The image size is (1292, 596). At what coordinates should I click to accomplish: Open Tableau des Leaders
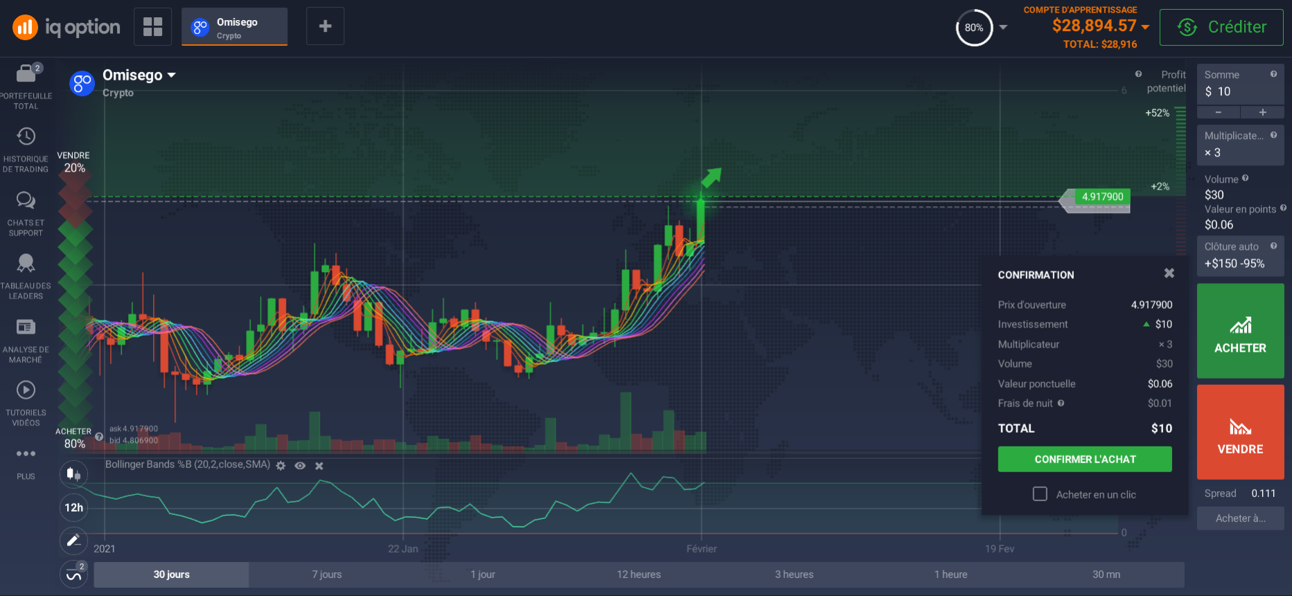tap(26, 277)
